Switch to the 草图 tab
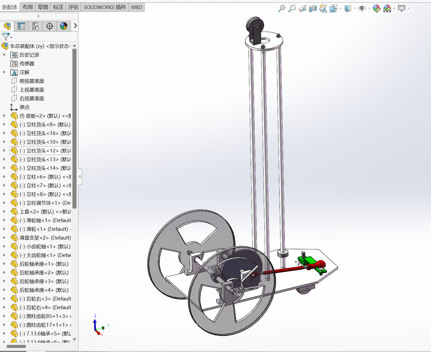The width and height of the screenshot is (431, 352). (43, 7)
